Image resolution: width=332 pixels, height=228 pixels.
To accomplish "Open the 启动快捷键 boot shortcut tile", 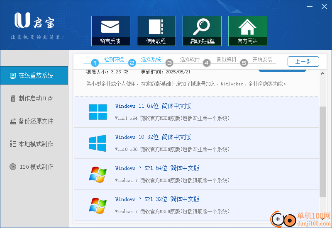I will (202, 31).
